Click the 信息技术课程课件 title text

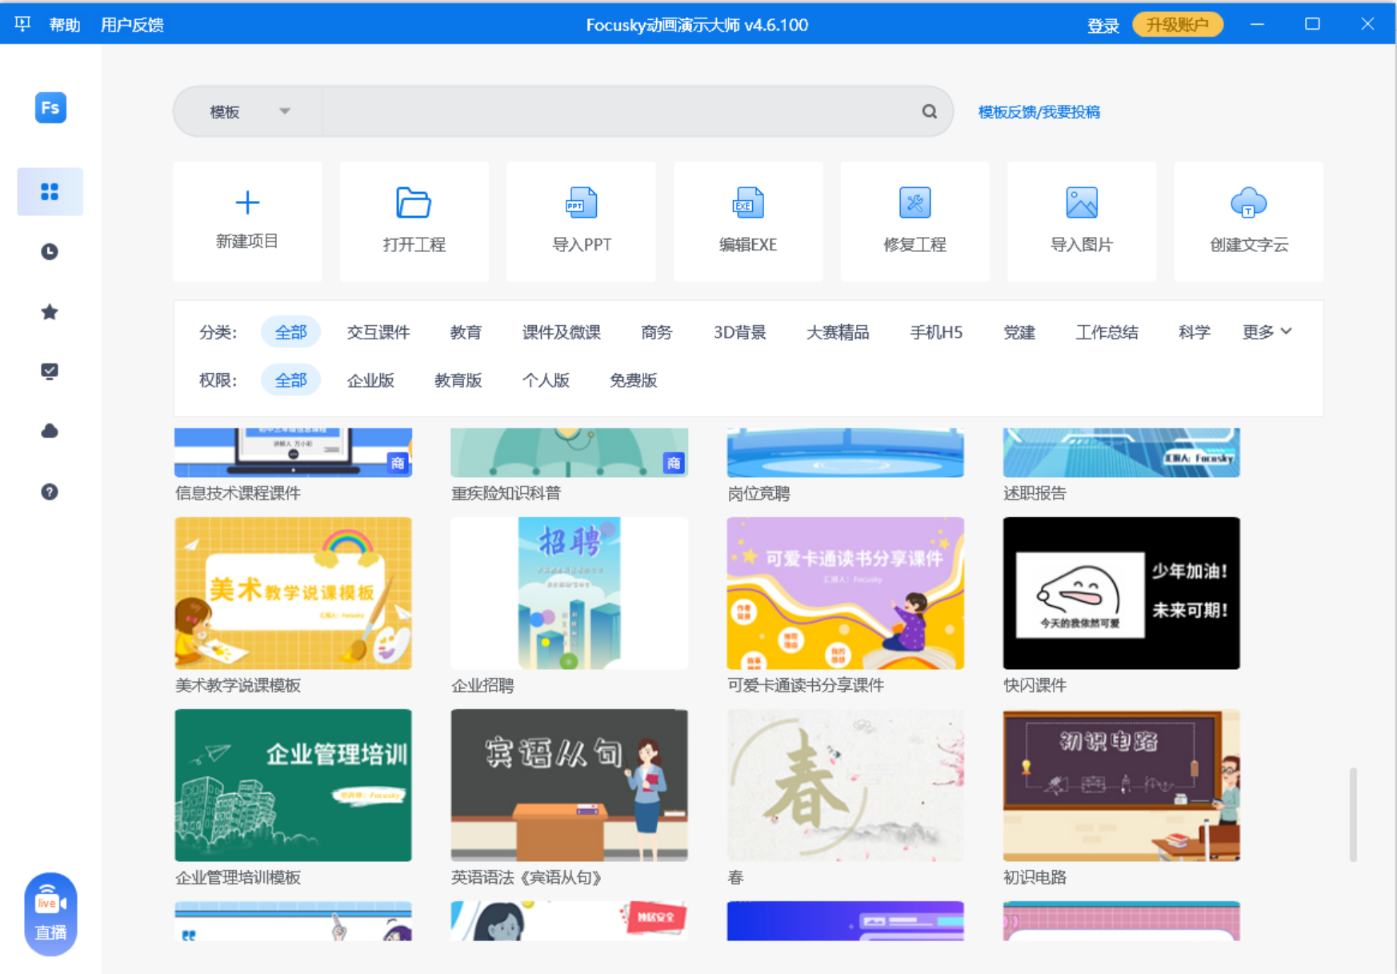pyautogui.click(x=238, y=493)
